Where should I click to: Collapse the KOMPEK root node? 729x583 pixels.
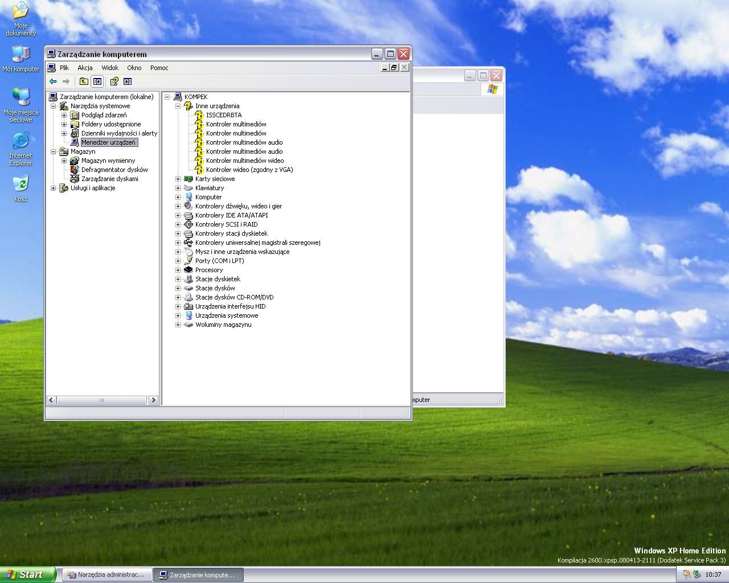167,97
